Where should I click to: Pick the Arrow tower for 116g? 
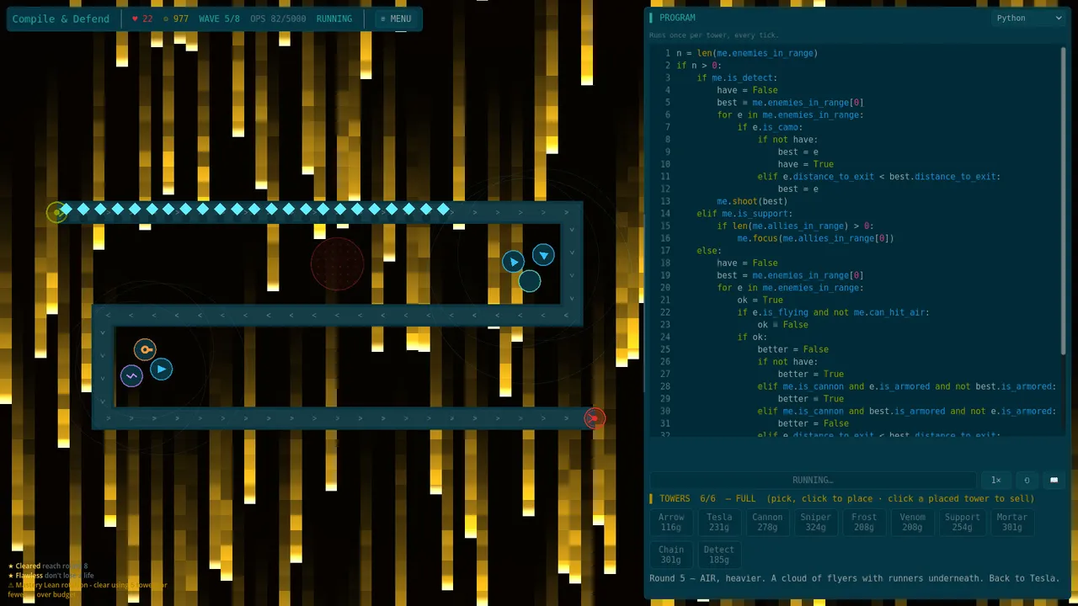671,522
